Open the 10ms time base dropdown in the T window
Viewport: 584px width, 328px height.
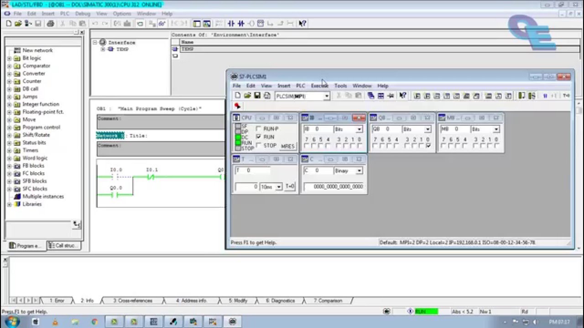point(279,187)
